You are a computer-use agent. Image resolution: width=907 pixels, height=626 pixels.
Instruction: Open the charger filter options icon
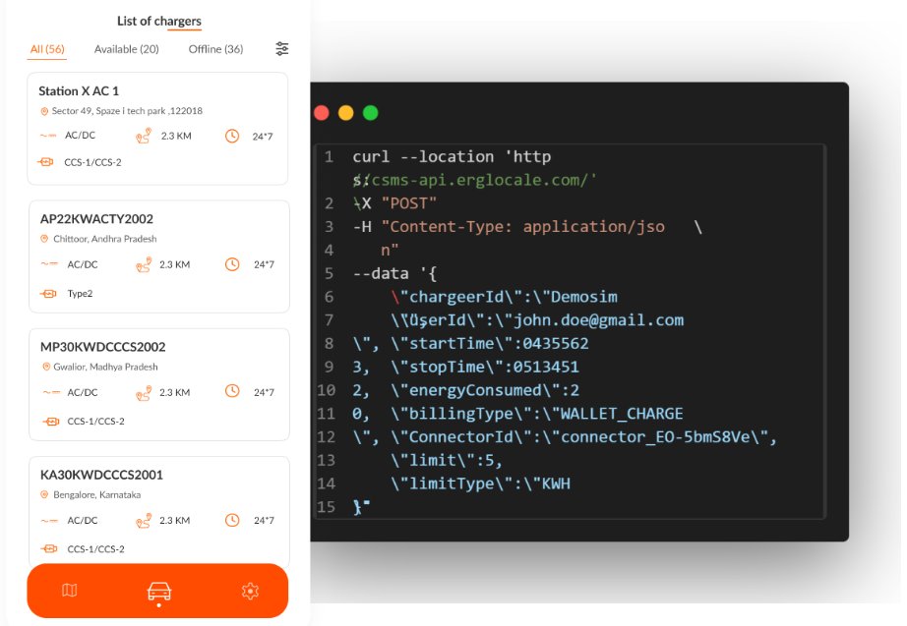click(282, 47)
